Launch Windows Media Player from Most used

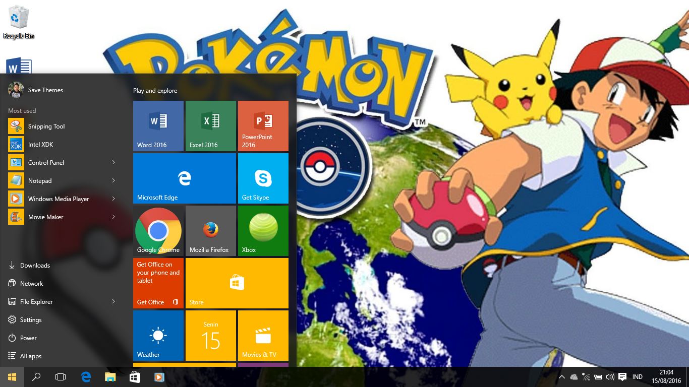click(x=63, y=199)
